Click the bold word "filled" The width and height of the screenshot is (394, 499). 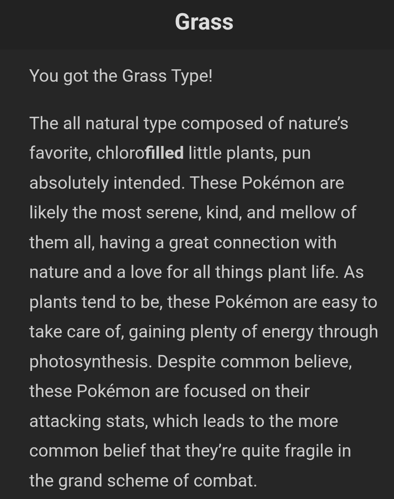click(x=164, y=153)
